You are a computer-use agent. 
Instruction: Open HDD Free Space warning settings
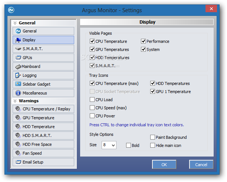click(43, 144)
